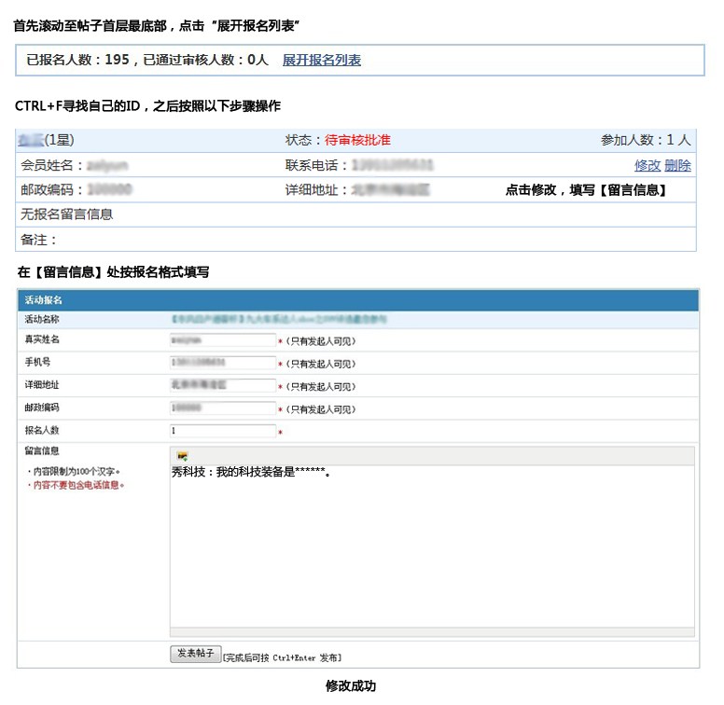Click the 真实姓名 input field
The image size is (724, 705).
(x=223, y=340)
